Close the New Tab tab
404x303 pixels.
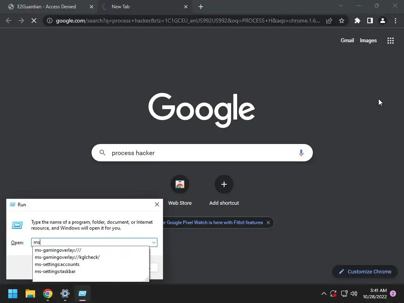[x=186, y=7]
